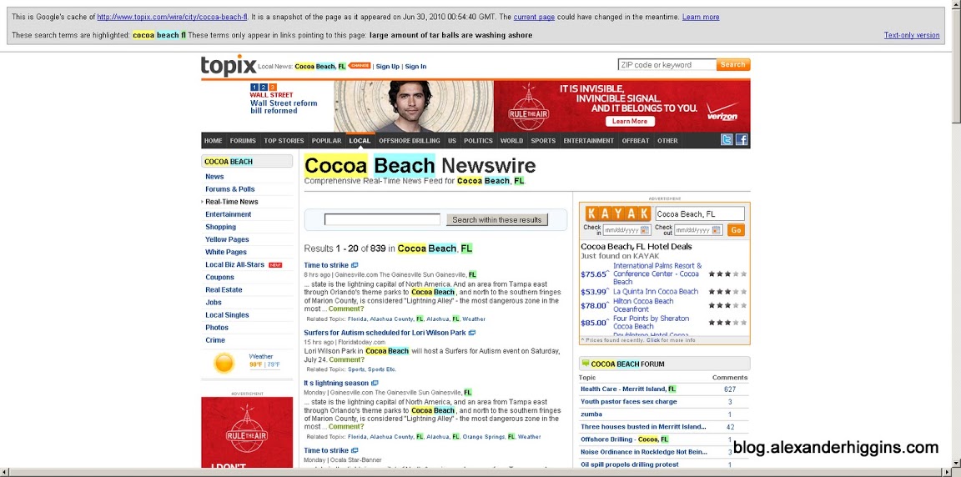This screenshot has height=477, width=961.
Task: Focus Kayak destination field Cocoa Beach, FL
Action: tap(700, 213)
